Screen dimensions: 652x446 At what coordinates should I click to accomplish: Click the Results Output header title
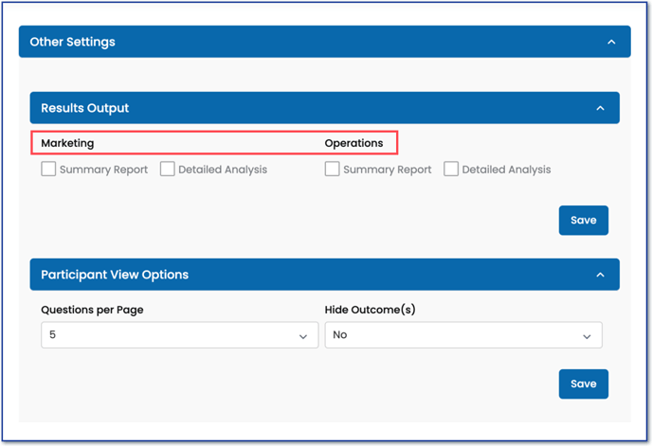coord(85,108)
